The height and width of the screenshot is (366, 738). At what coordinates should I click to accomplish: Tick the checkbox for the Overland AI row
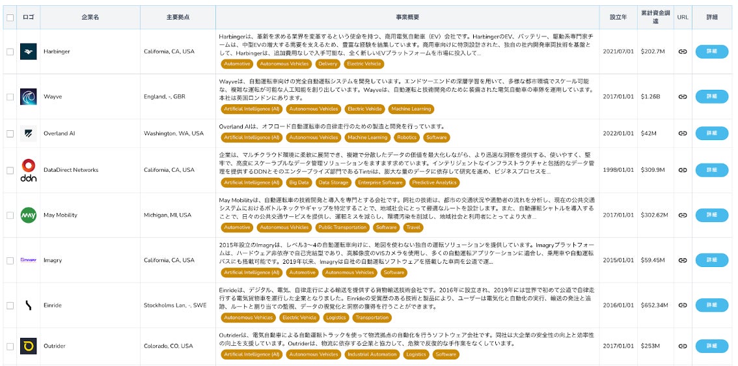[x=10, y=134]
